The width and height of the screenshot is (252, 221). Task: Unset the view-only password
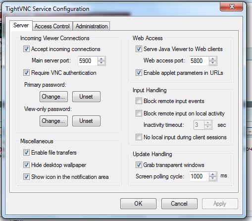tap(86, 121)
